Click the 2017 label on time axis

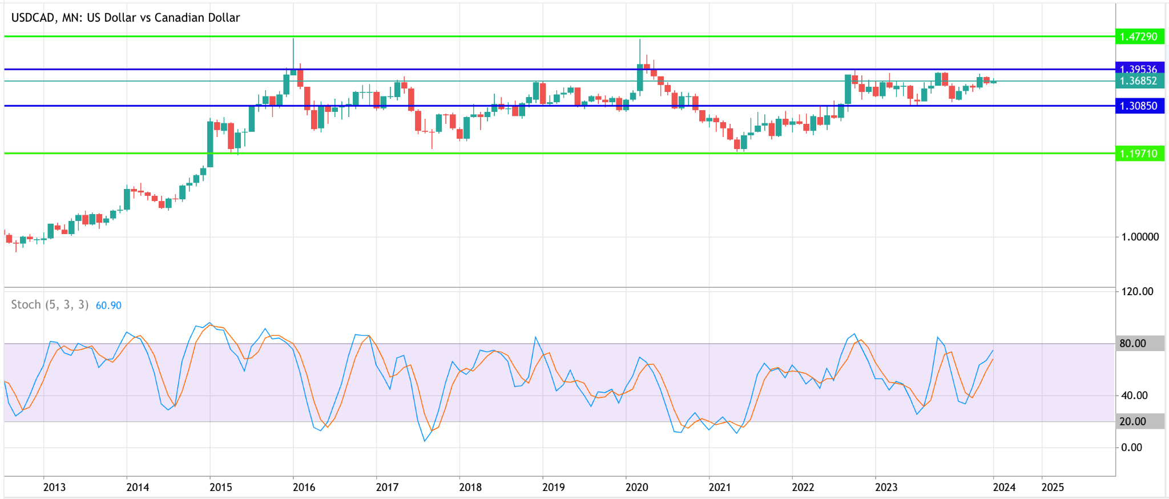coord(387,487)
